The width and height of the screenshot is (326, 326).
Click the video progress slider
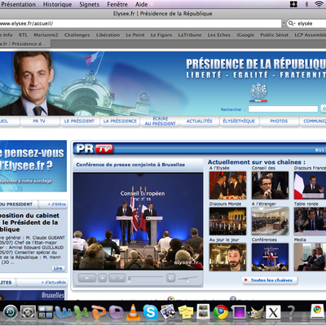pos(146,278)
